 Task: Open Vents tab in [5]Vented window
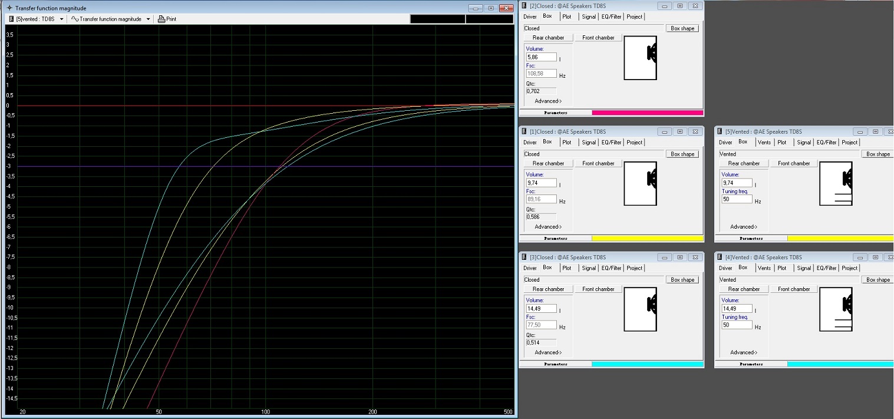(764, 142)
